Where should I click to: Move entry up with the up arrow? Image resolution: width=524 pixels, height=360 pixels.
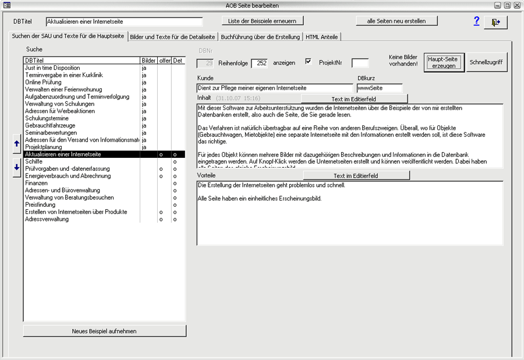(17, 144)
